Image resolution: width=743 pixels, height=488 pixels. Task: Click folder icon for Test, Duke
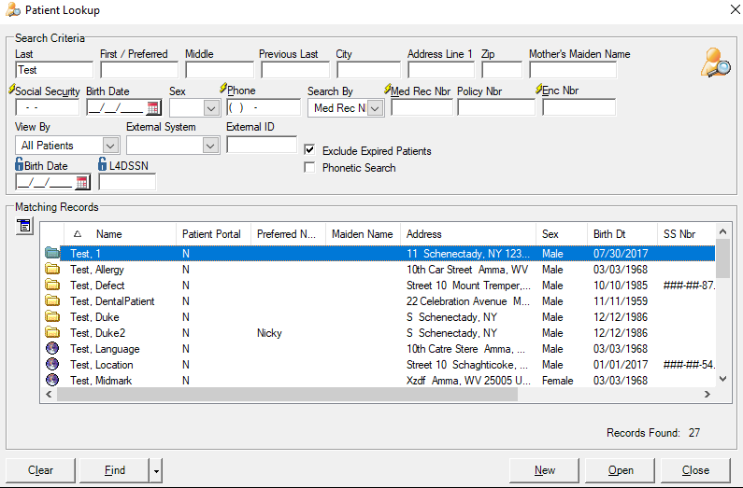tap(52, 317)
